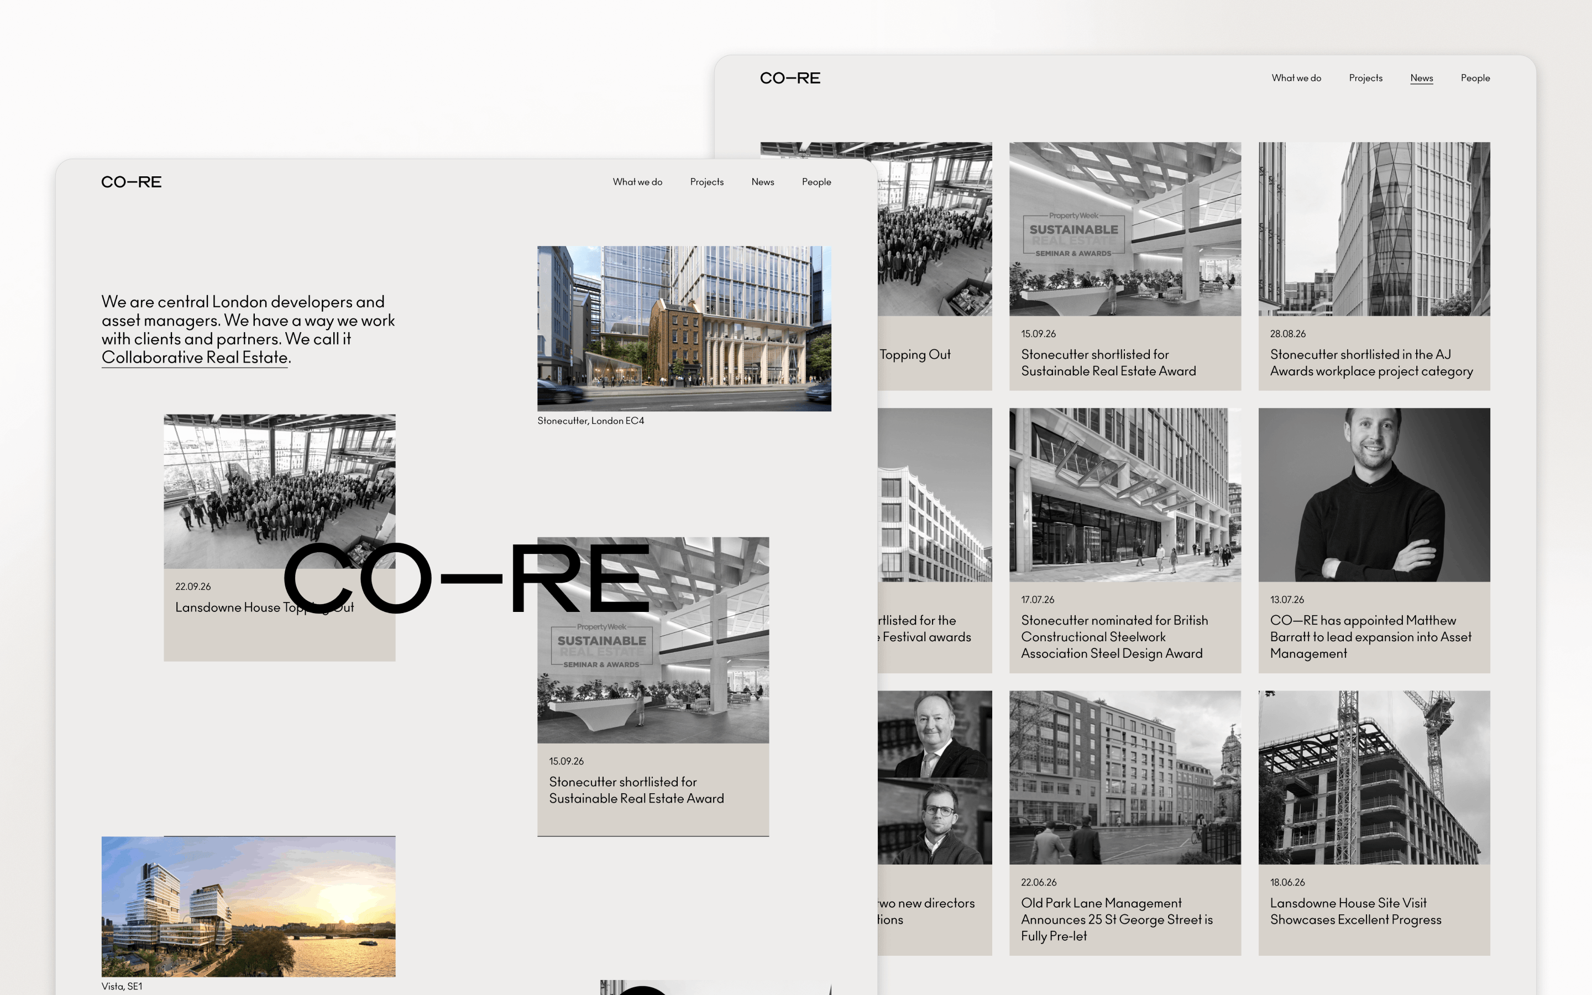Screen dimensions: 1592x995
Task: Open the news window Sustainable Real Estate award thumbnail
Action: pos(1125,229)
